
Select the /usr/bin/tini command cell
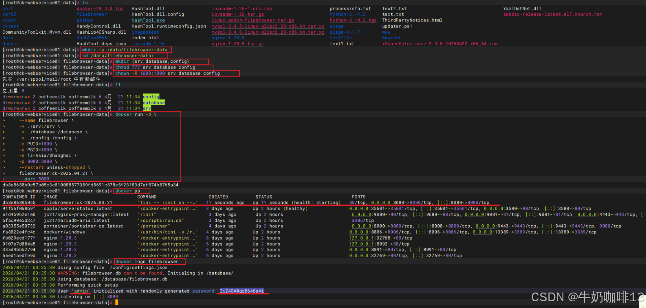point(167,232)
